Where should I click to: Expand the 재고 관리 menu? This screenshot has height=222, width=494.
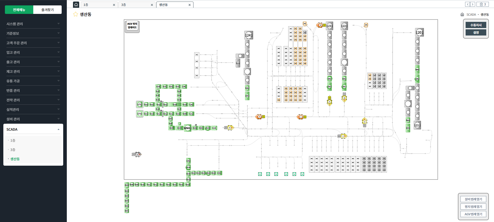[33, 71]
